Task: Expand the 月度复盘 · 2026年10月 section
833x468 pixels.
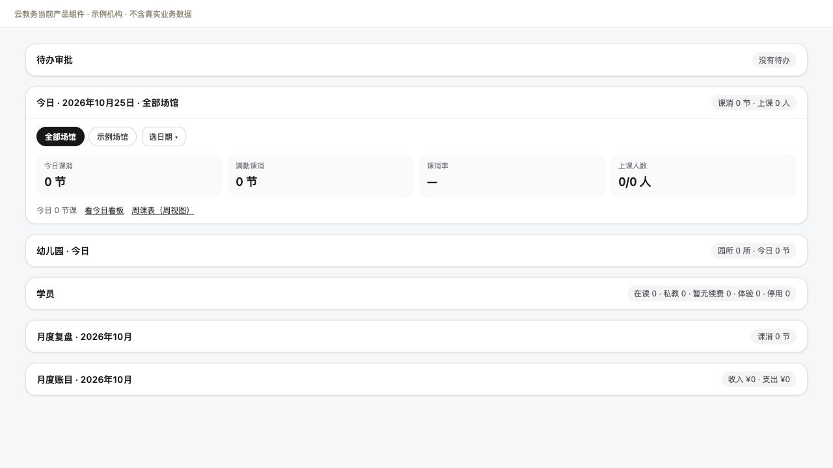Action: point(416,337)
